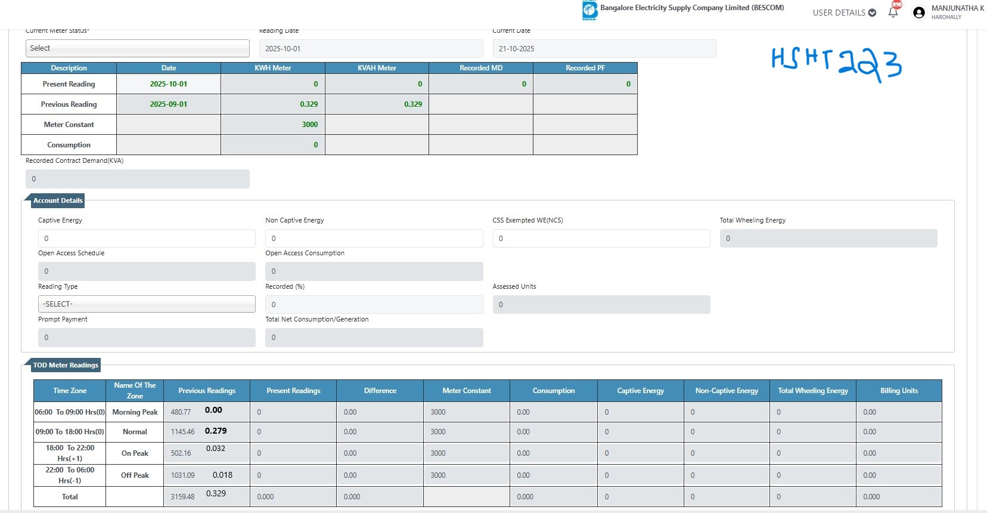Expand the USER DETAILS menu
This screenshot has width=987, height=513.
click(x=844, y=13)
